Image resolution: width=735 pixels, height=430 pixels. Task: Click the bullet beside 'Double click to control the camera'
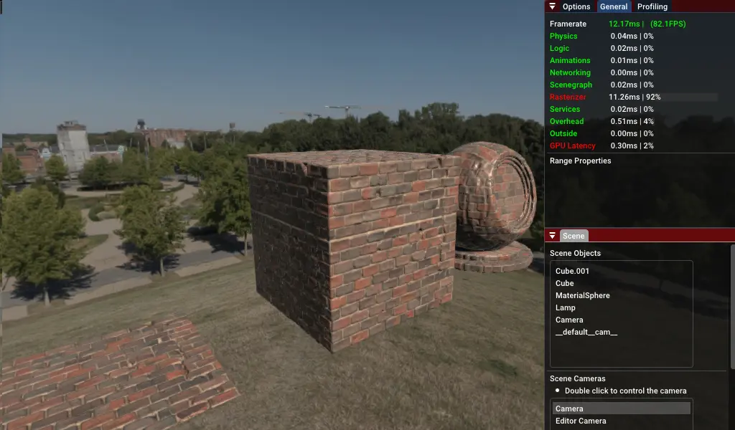tap(557, 391)
